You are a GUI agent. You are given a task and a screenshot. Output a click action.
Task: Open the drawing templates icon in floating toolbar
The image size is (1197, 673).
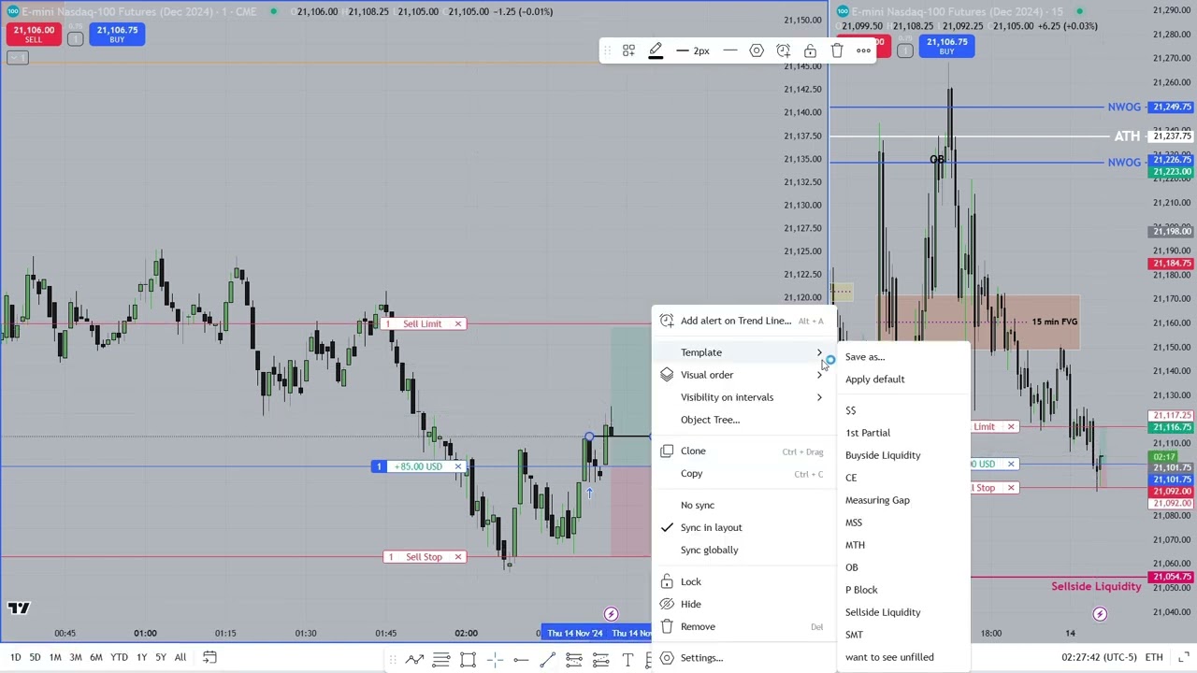click(628, 50)
